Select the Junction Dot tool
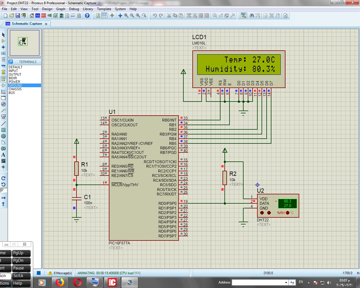The height and width of the screenshot is (288, 360). 3,47
